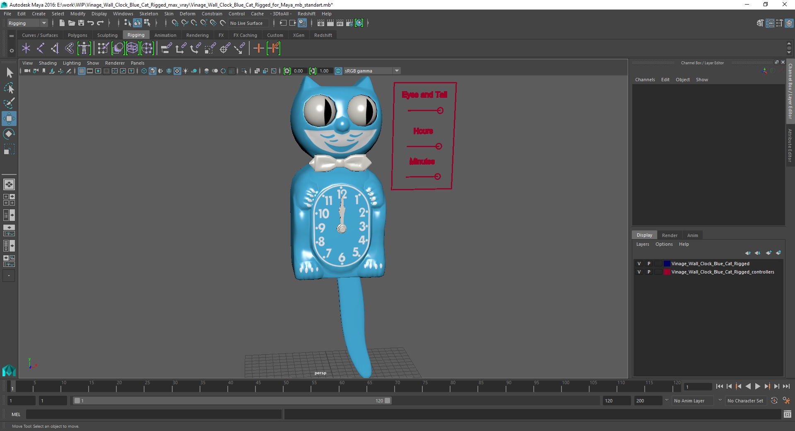795x431 pixels.
Task: Switch to the Polygons shelf tab
Action: [77, 35]
